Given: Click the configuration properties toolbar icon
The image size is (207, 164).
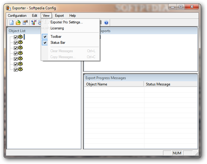Looking at the screenshot, I should tap(25, 22).
